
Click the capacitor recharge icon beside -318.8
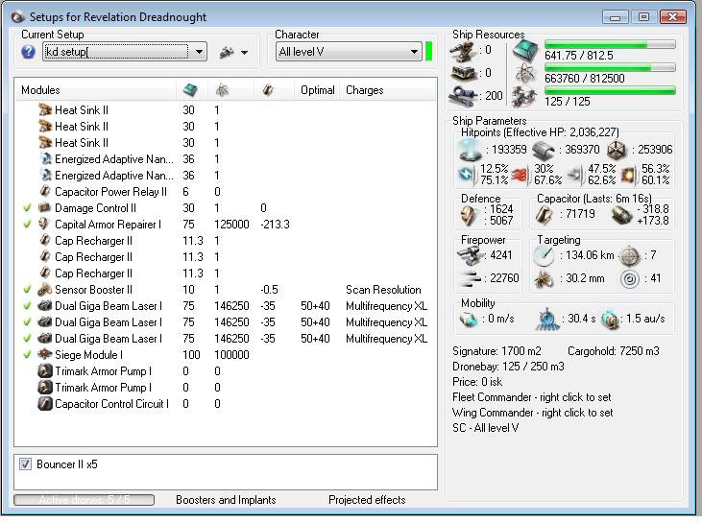pyautogui.click(x=621, y=215)
